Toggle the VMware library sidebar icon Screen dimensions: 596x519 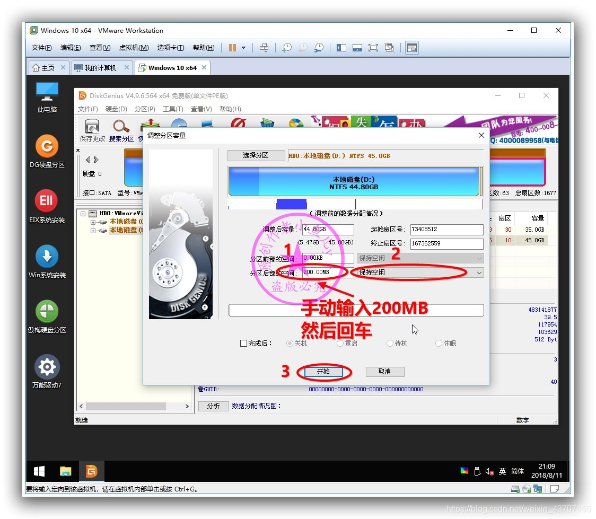click(341, 48)
